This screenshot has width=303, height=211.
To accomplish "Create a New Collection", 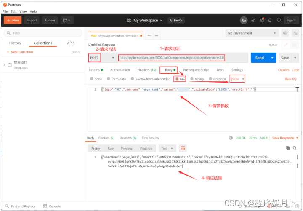I will click(x=20, y=52).
